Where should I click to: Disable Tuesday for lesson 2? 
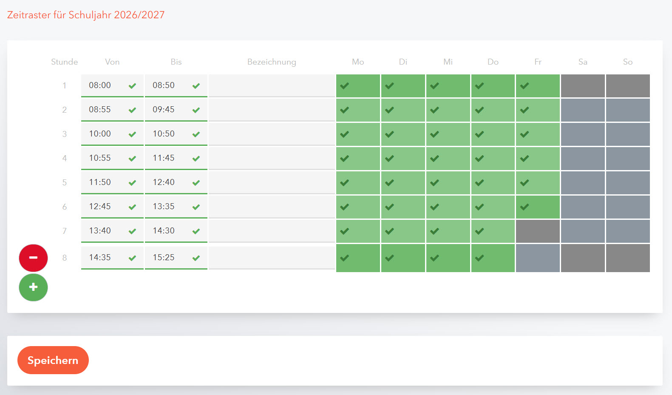click(x=403, y=110)
